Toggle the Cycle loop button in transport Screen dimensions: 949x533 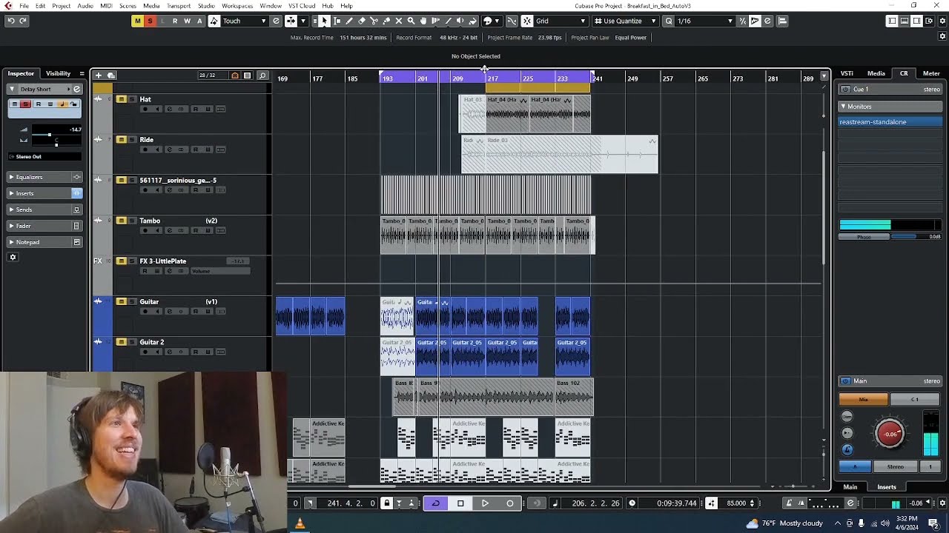click(x=436, y=503)
